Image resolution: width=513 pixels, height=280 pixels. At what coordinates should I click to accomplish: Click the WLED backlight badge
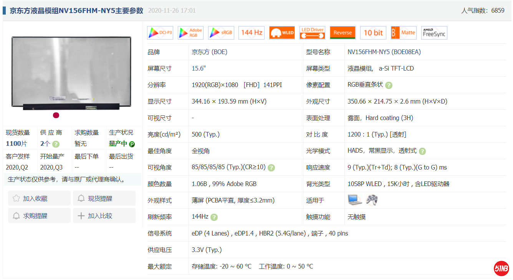pos(282,33)
